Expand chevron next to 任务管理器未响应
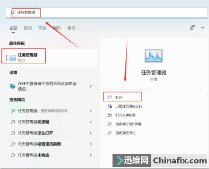Screen dimensions: 209x169 tap(91, 155)
